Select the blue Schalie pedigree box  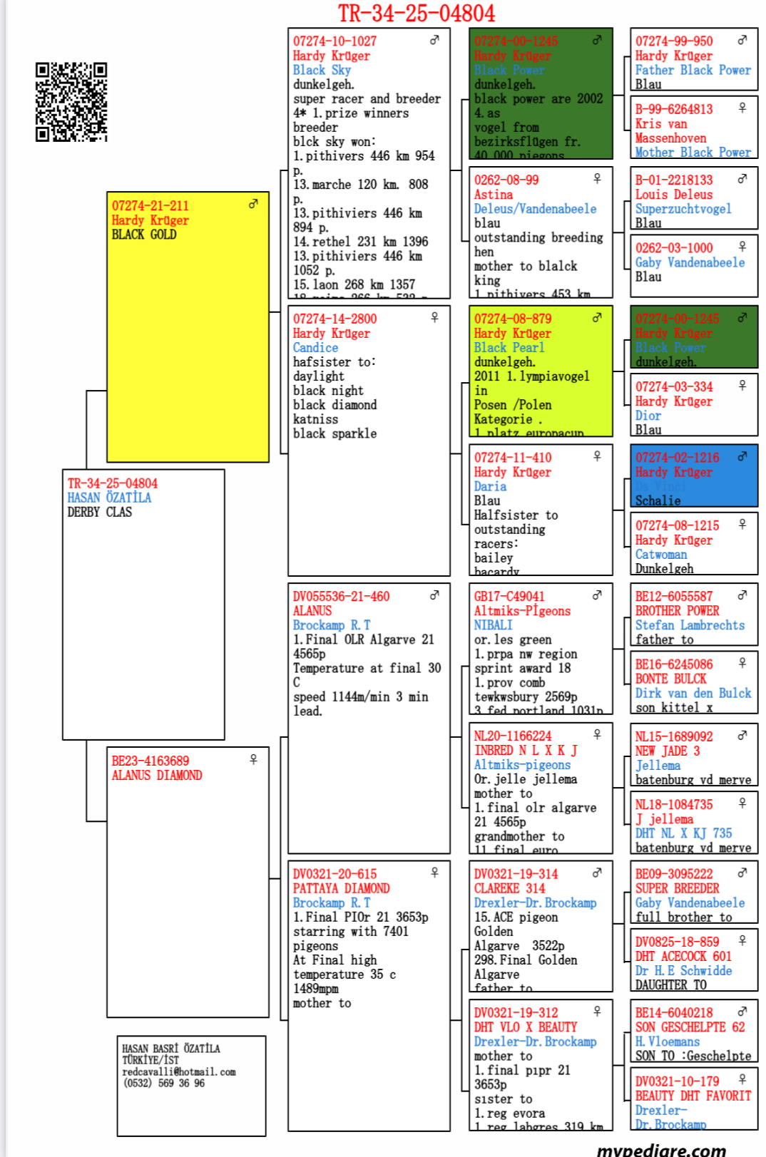693,475
